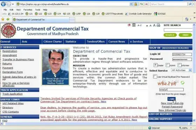
Task: Open the View menu
Action: pyautogui.click(x=18, y=10)
